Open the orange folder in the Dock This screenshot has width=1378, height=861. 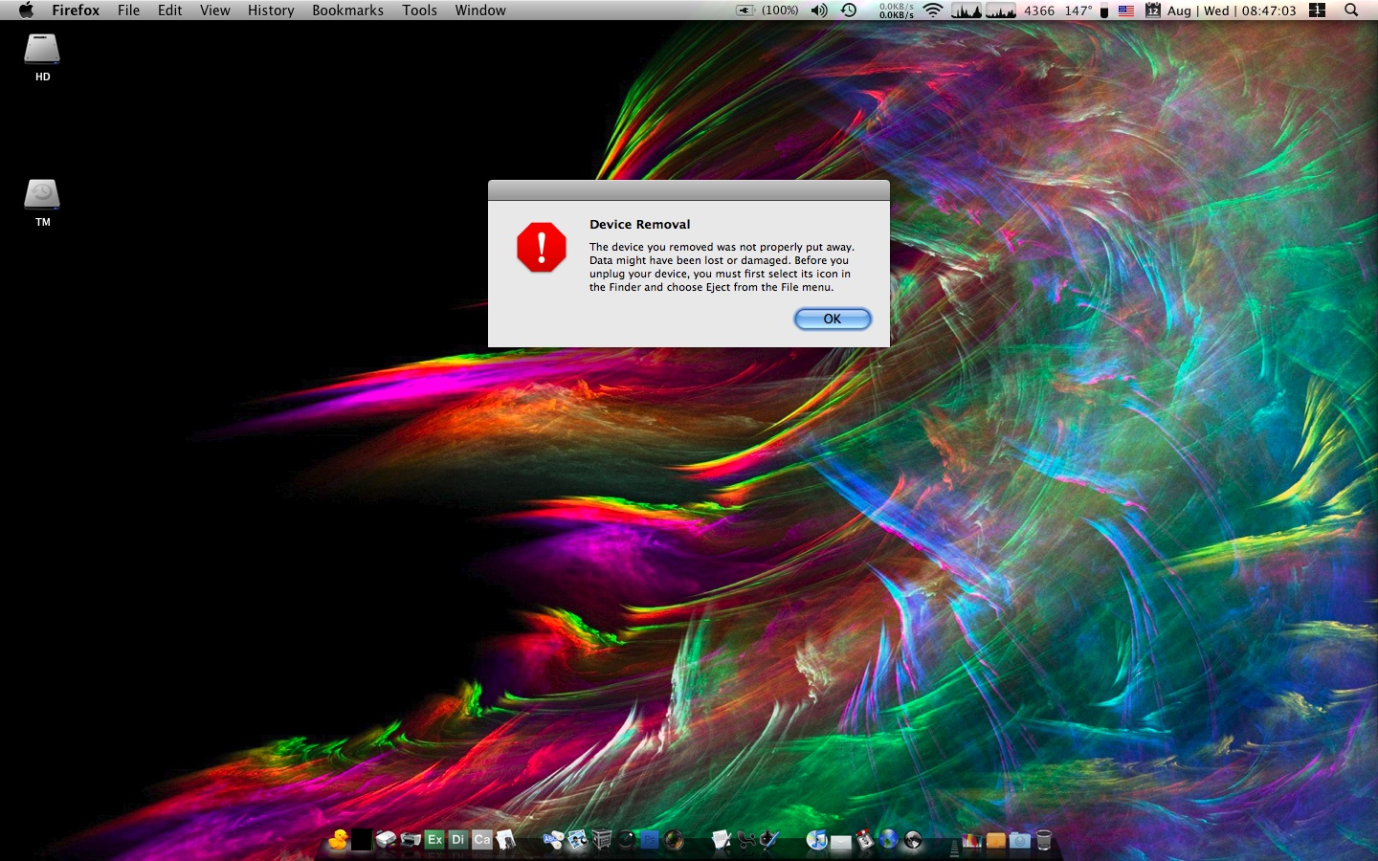tap(996, 841)
